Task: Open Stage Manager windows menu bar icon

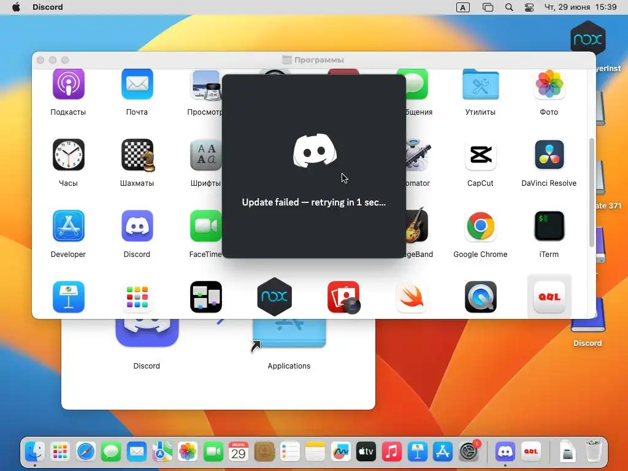Action: point(488,7)
